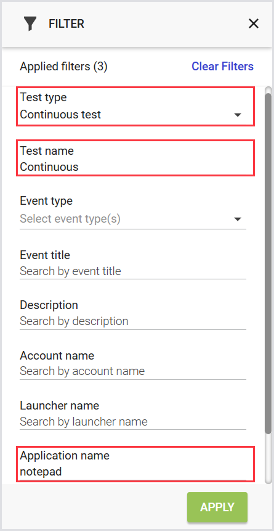
Task: Close the Filter panel with X
Action: (x=253, y=23)
